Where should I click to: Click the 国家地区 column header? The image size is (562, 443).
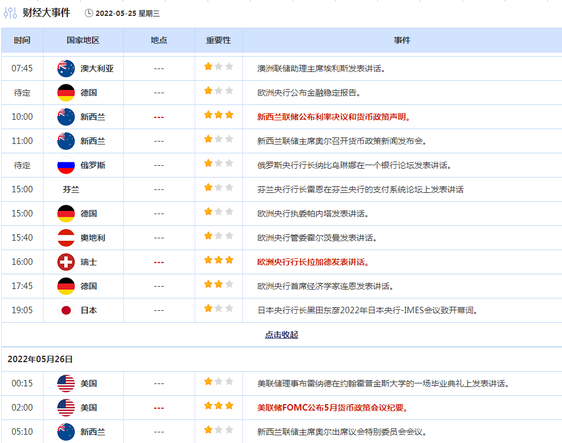(83, 40)
